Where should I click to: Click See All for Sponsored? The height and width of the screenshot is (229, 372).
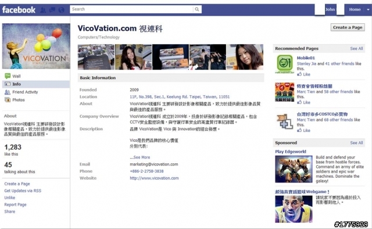356,142
